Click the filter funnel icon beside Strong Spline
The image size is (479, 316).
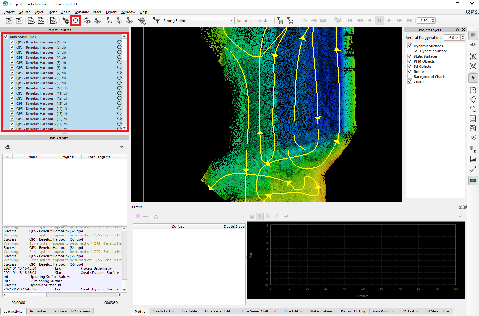pyautogui.click(x=156, y=20)
